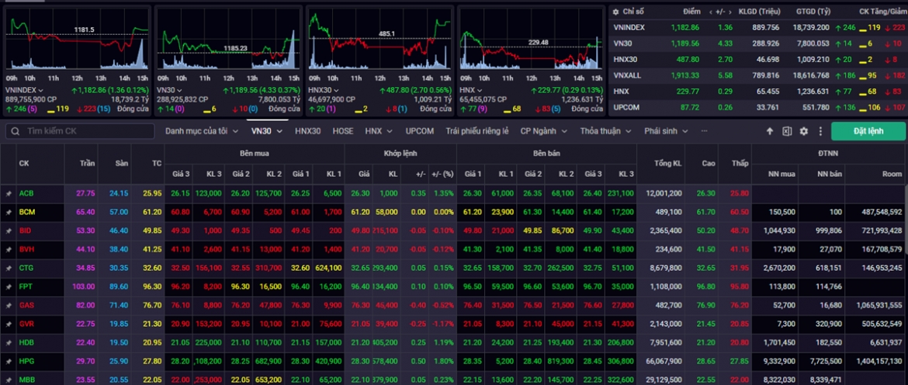Switch to the UPCOM tab

(420, 131)
